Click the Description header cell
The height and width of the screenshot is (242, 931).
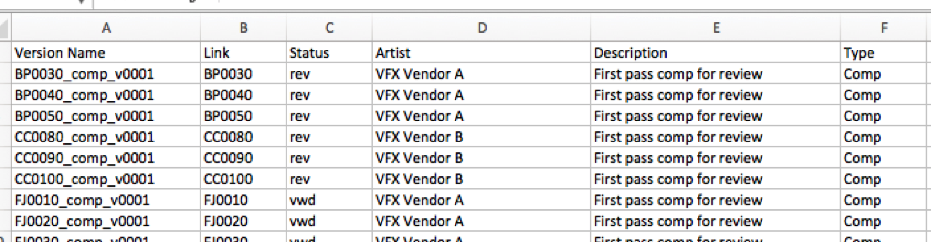click(x=630, y=53)
